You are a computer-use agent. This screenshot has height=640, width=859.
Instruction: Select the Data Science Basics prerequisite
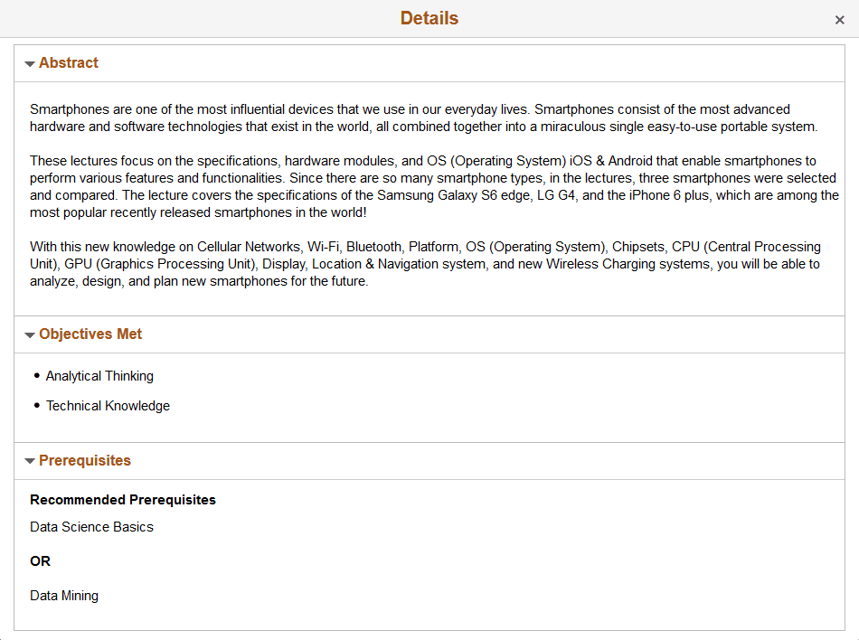[91, 527]
